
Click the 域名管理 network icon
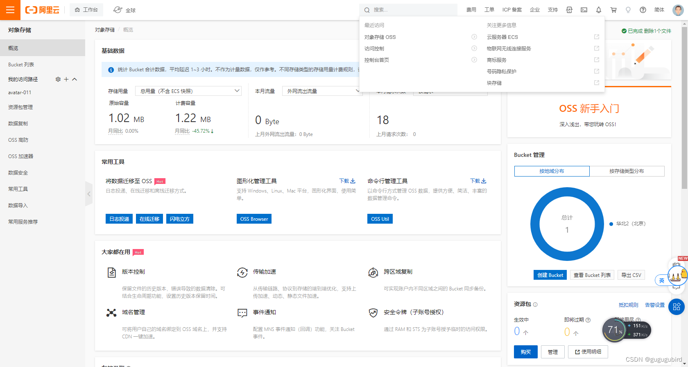coord(111,313)
